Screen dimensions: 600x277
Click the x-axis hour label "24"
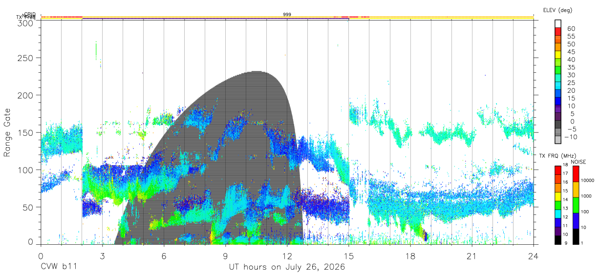coord(534,256)
